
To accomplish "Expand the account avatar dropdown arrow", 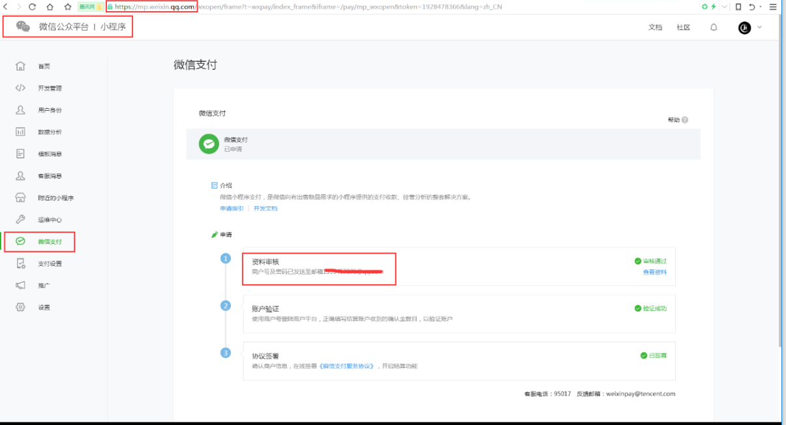I will [x=759, y=27].
